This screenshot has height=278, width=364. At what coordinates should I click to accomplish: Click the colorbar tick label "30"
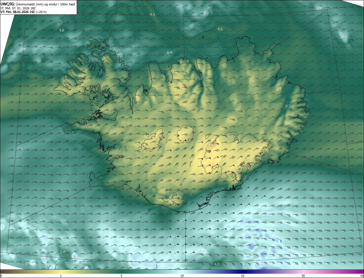[303, 276]
